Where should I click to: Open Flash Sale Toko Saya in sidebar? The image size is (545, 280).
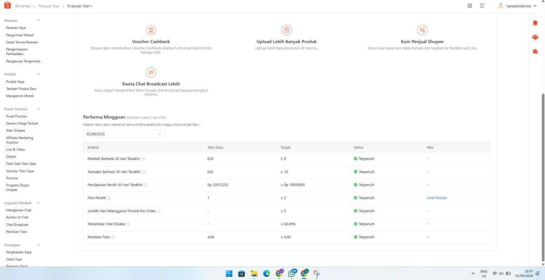click(x=21, y=164)
